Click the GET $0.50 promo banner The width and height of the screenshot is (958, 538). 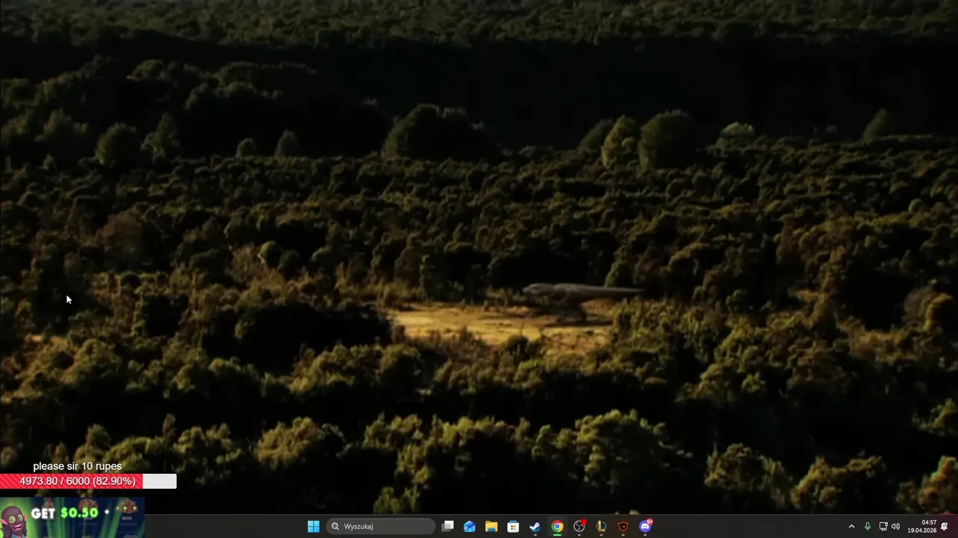tap(72, 517)
